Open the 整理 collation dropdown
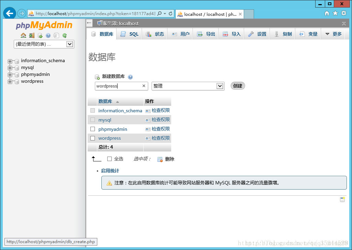352x250 pixels. tap(220, 86)
